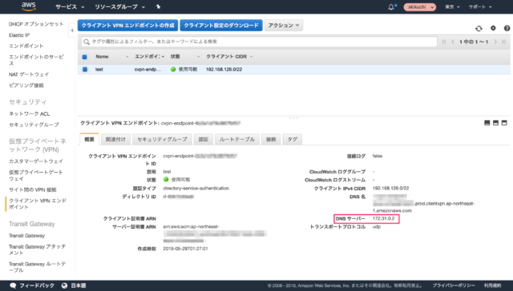Click クライアント設定のダウンロード button
513x291 pixels.
pos(221,25)
